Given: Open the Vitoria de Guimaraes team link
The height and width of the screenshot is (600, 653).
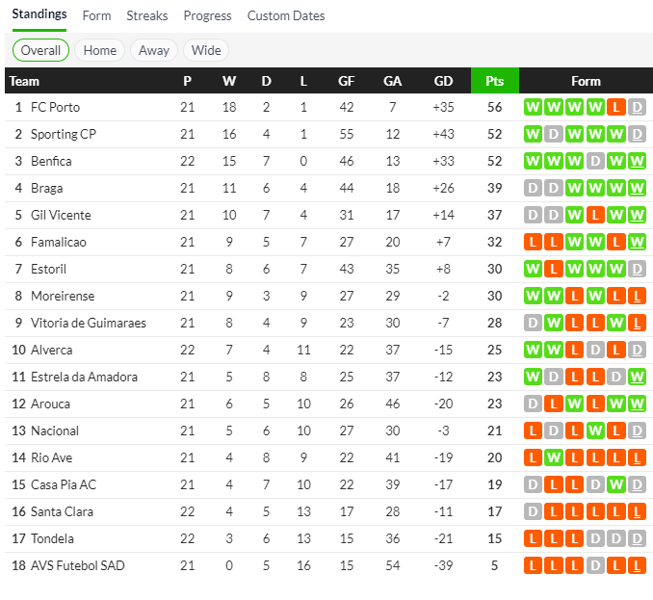Looking at the screenshot, I should [x=89, y=323].
